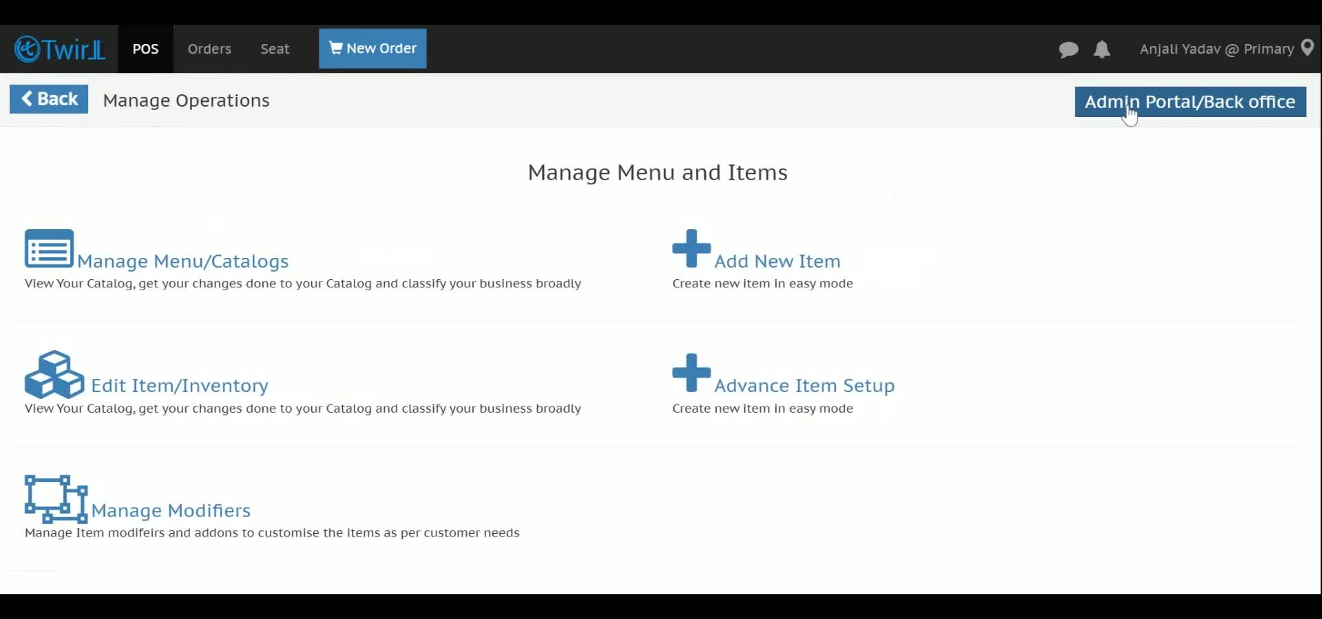The width and height of the screenshot is (1322, 619).
Task: Open Edit Item/Inventory link
Action: coord(180,386)
